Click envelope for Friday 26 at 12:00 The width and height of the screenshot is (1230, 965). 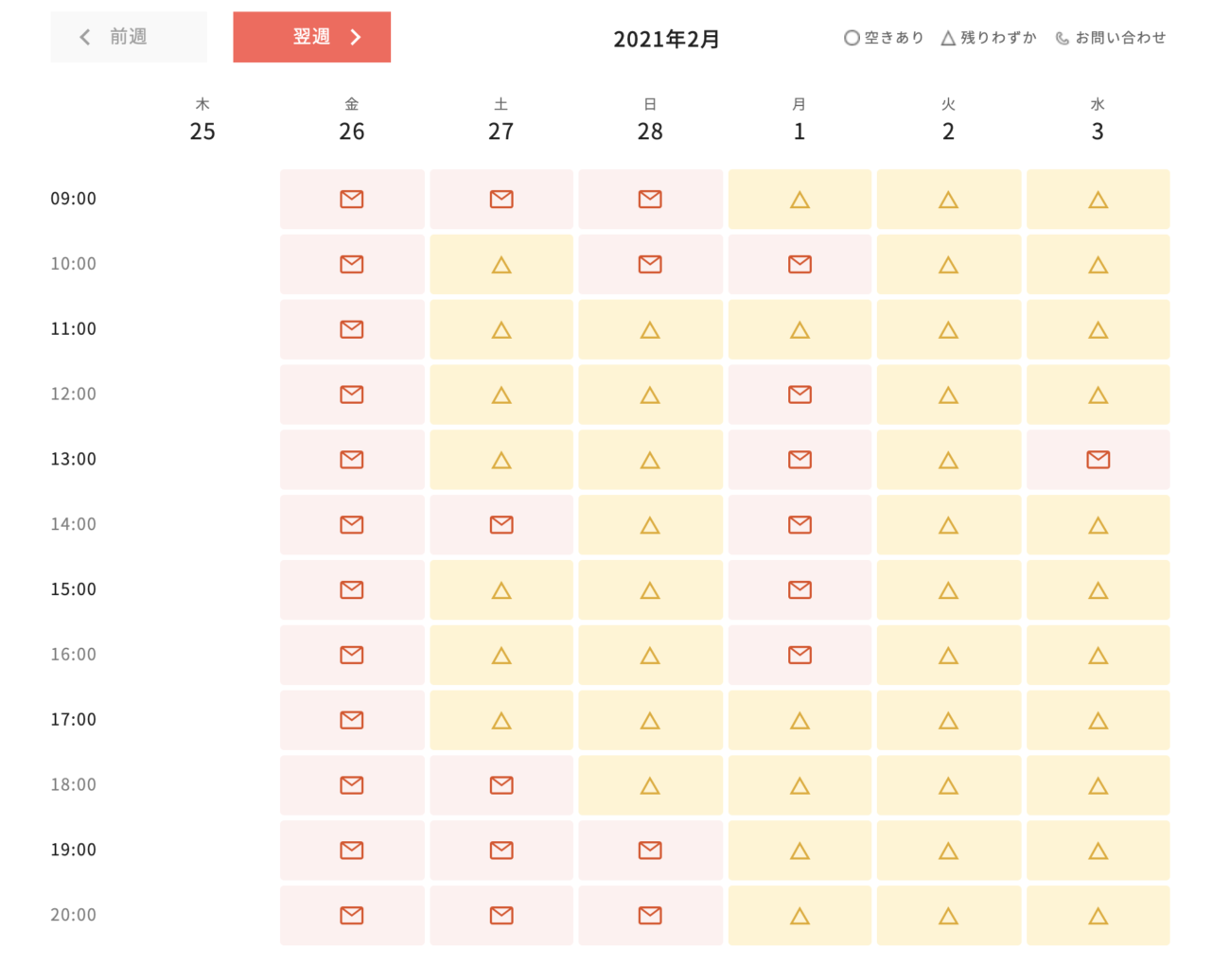click(x=352, y=395)
